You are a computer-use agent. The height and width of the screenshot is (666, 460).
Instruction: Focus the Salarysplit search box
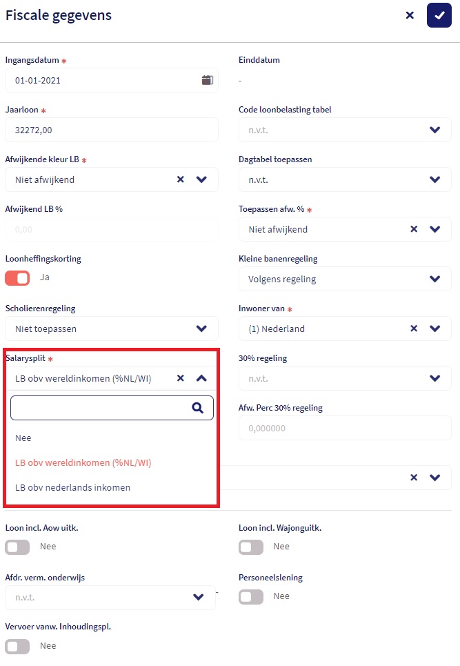(100, 408)
